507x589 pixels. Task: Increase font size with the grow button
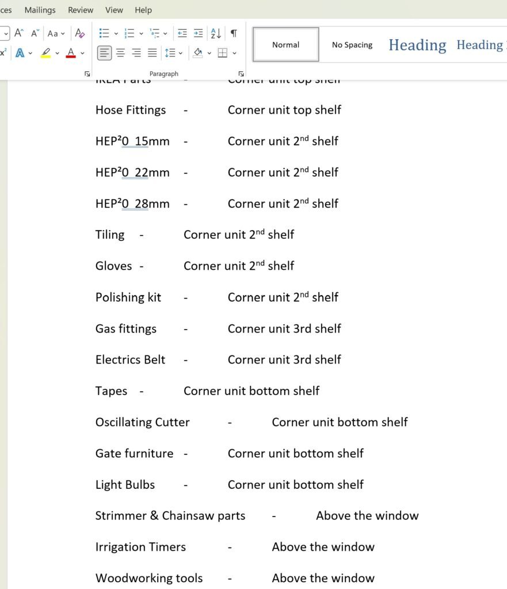(x=19, y=33)
